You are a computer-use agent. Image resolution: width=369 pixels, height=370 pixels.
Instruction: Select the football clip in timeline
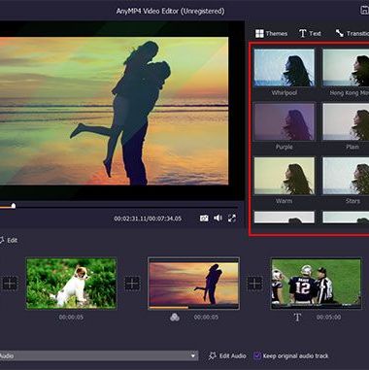[x=316, y=283]
